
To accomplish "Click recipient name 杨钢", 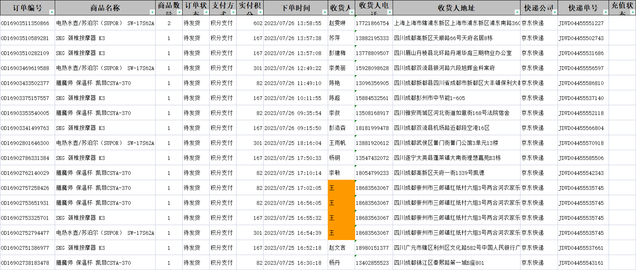I will pyautogui.click(x=334, y=158).
